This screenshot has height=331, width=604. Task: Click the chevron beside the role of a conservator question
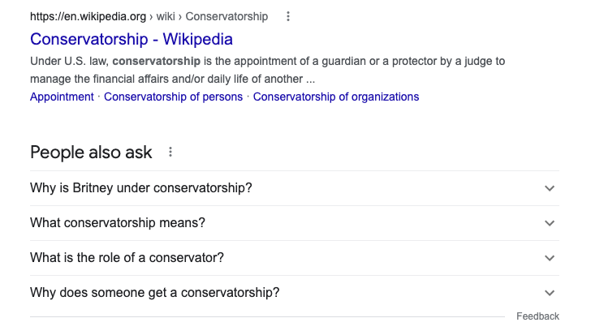point(550,258)
